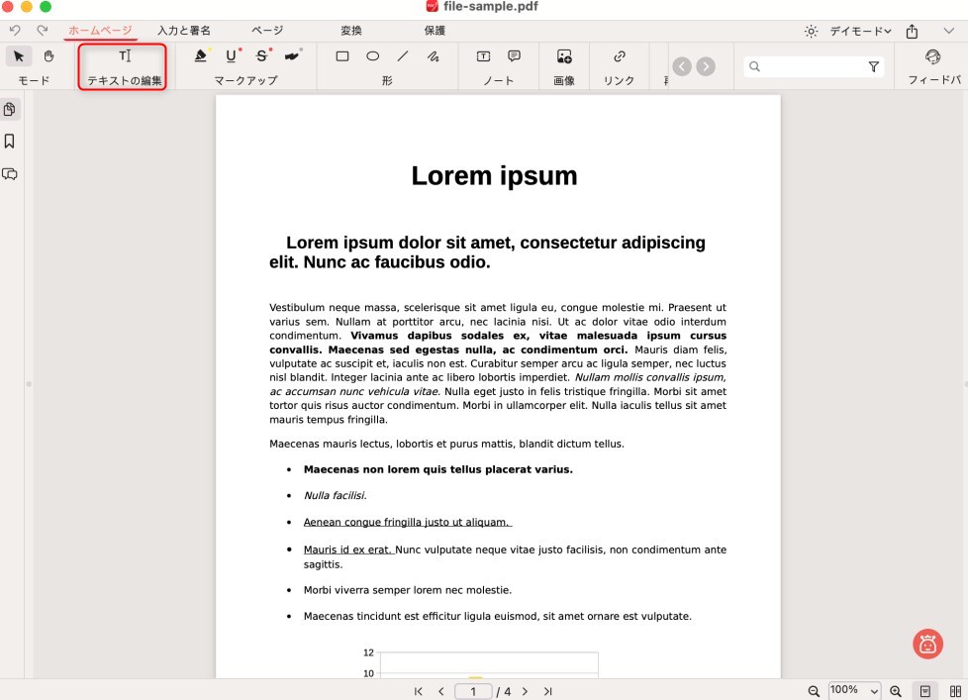Choose the rectangle shape tool
The image size is (968, 700).
point(342,56)
